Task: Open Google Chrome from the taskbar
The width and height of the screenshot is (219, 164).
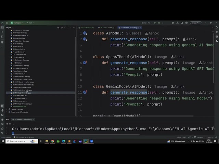Action: 52,141
